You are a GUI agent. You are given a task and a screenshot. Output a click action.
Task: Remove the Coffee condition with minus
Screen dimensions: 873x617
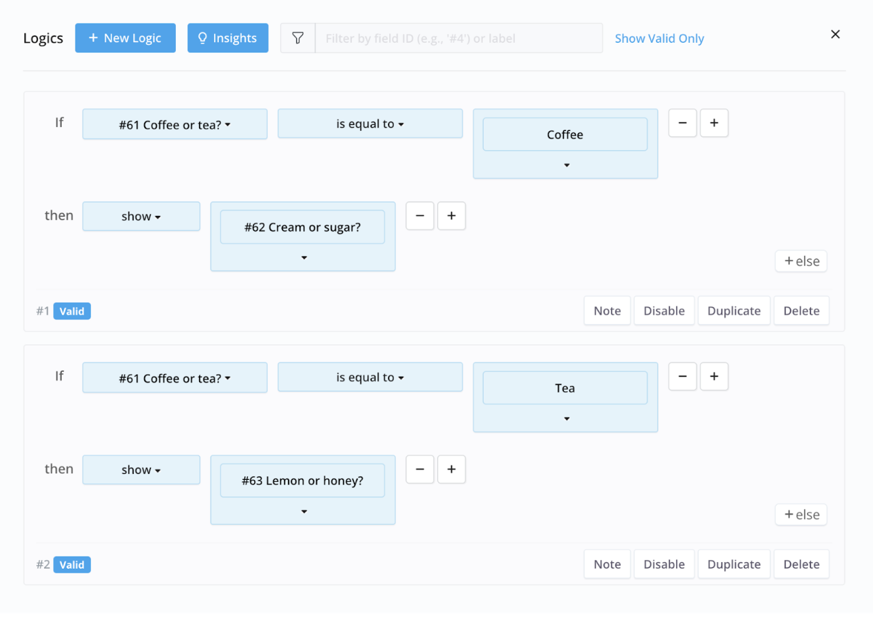(x=682, y=124)
